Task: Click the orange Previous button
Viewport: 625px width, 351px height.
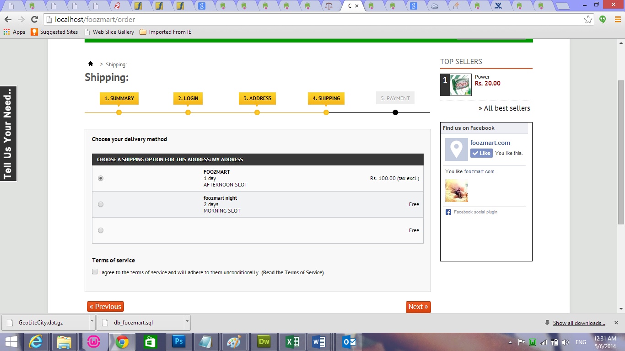Action: [105, 307]
